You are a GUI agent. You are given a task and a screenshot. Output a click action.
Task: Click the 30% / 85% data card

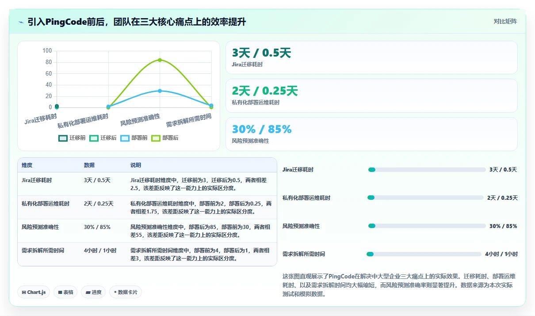tap(371, 134)
